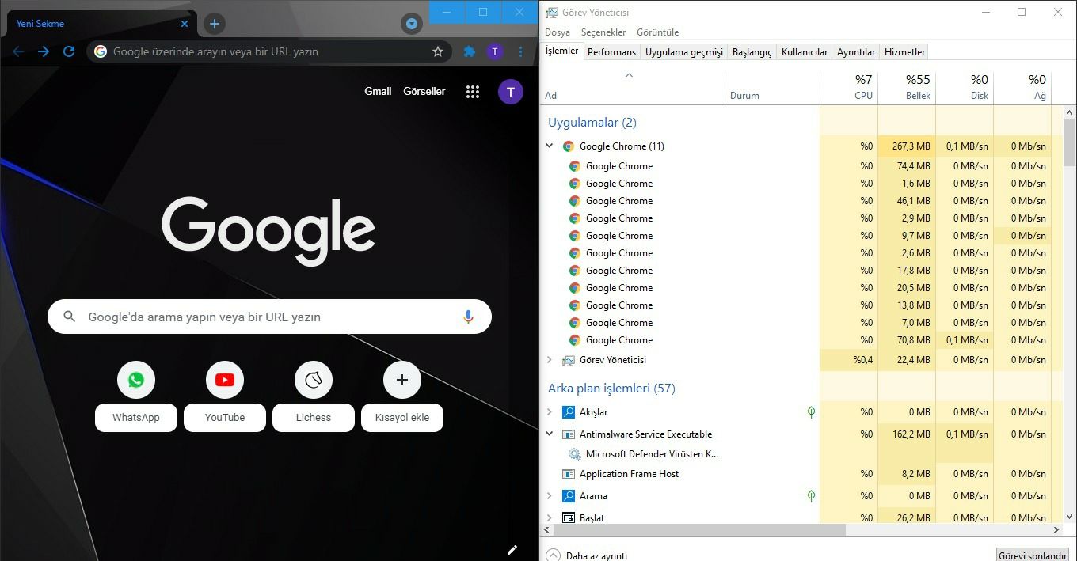The height and width of the screenshot is (561, 1077).
Task: Click the Application Frame Host icon
Action: point(568,474)
